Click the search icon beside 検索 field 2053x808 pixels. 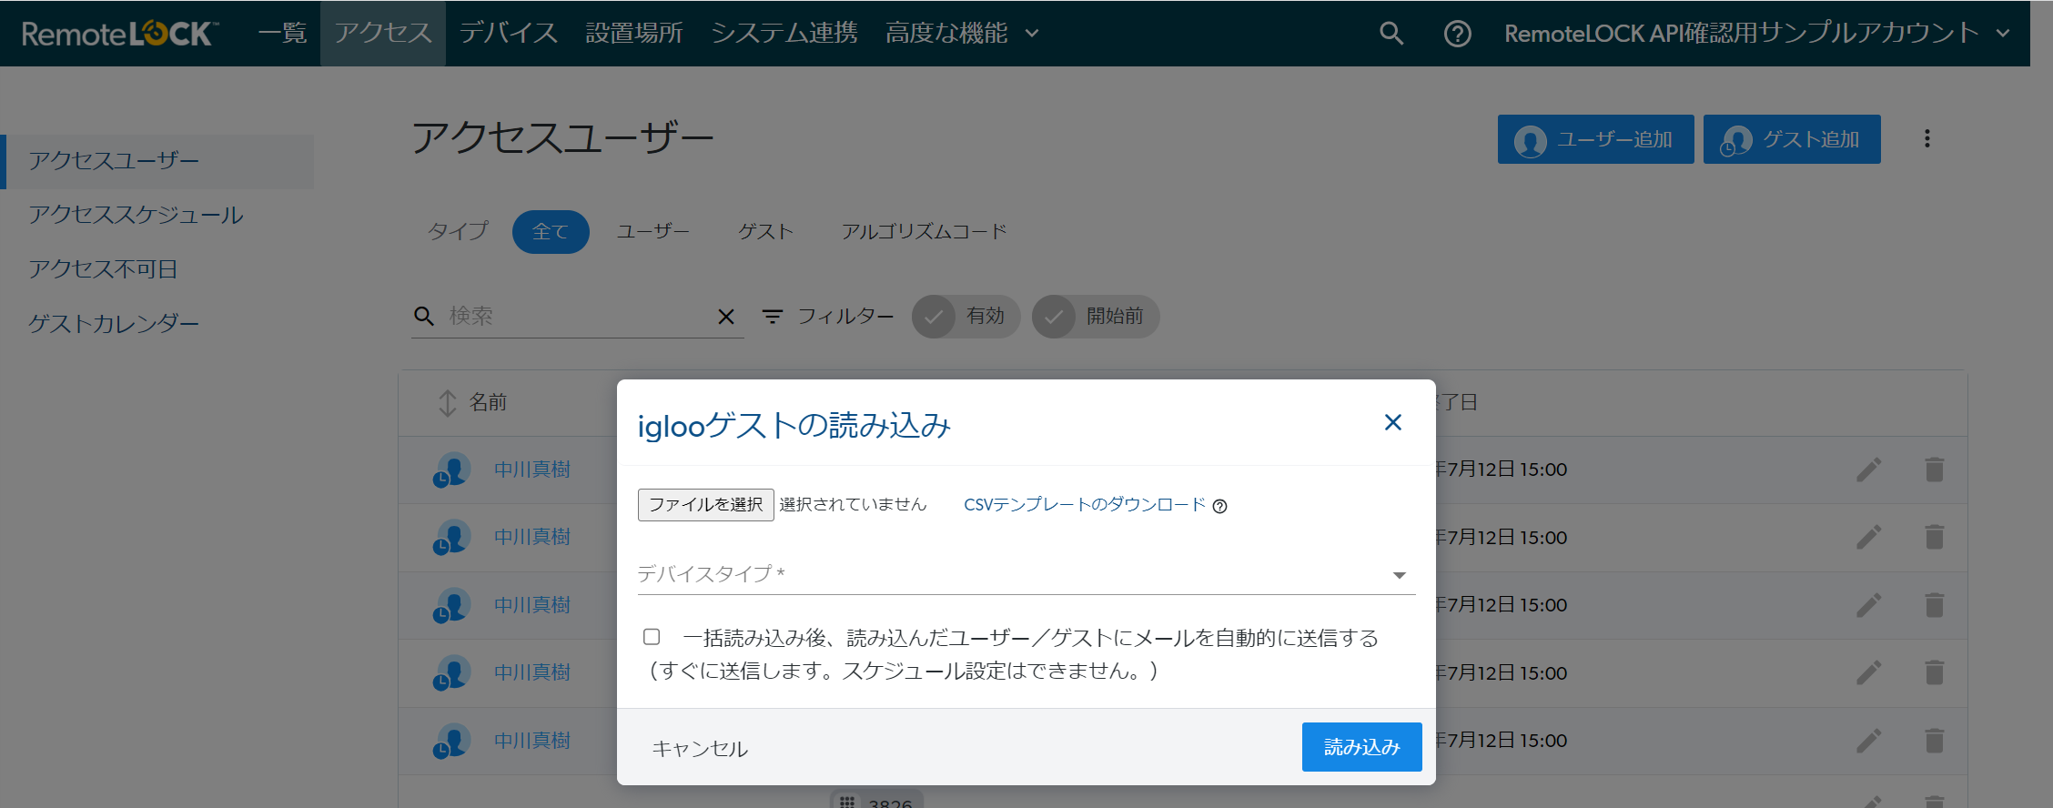pyautogui.click(x=424, y=316)
